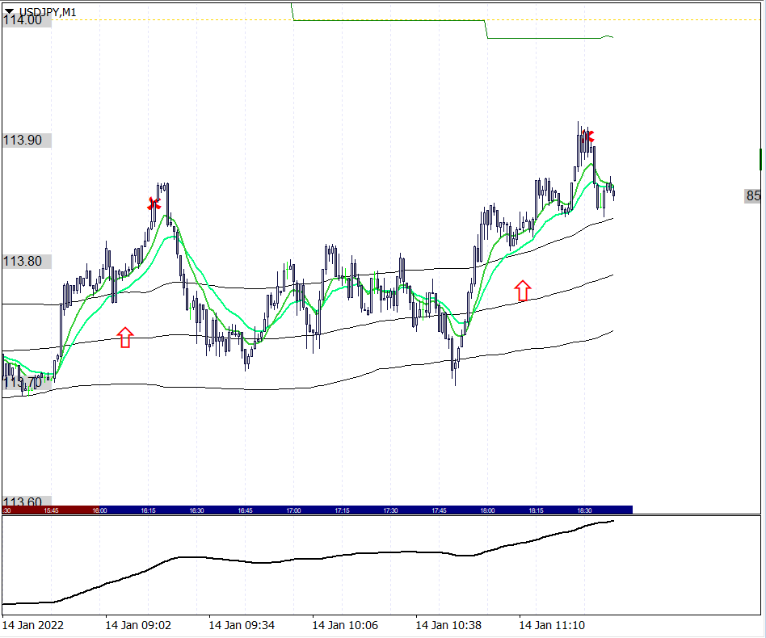
Task: Click the 14 Jan 2022 date label
Action: [33, 625]
